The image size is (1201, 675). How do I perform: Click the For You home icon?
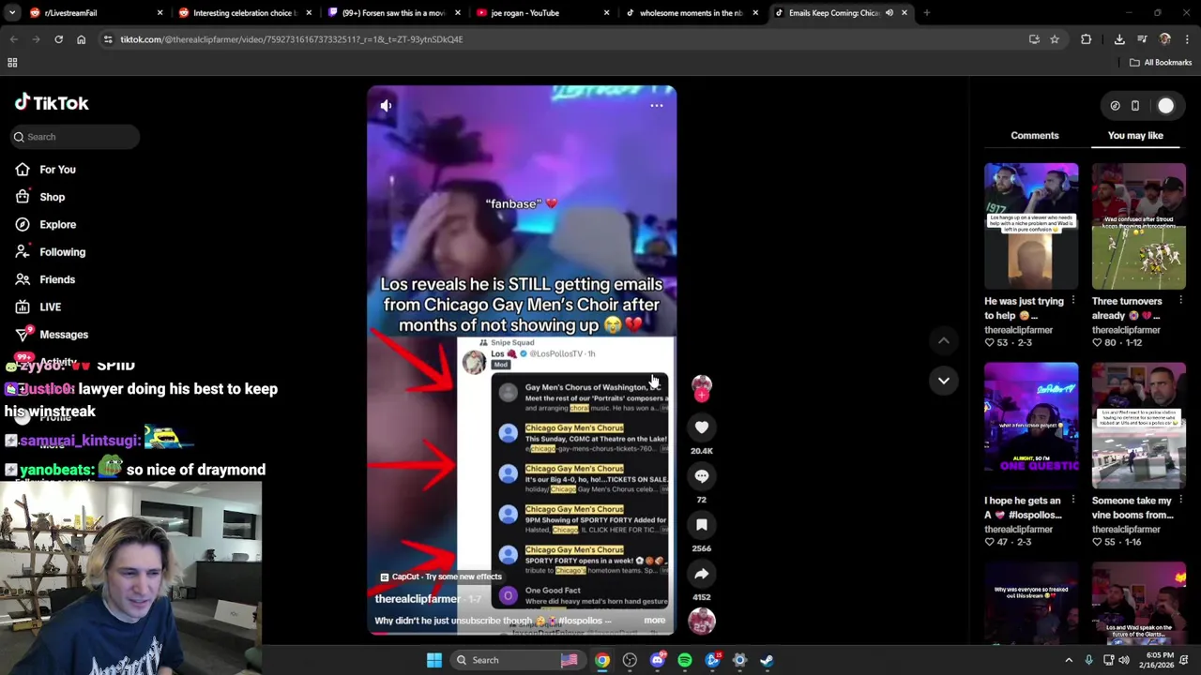[x=23, y=170]
